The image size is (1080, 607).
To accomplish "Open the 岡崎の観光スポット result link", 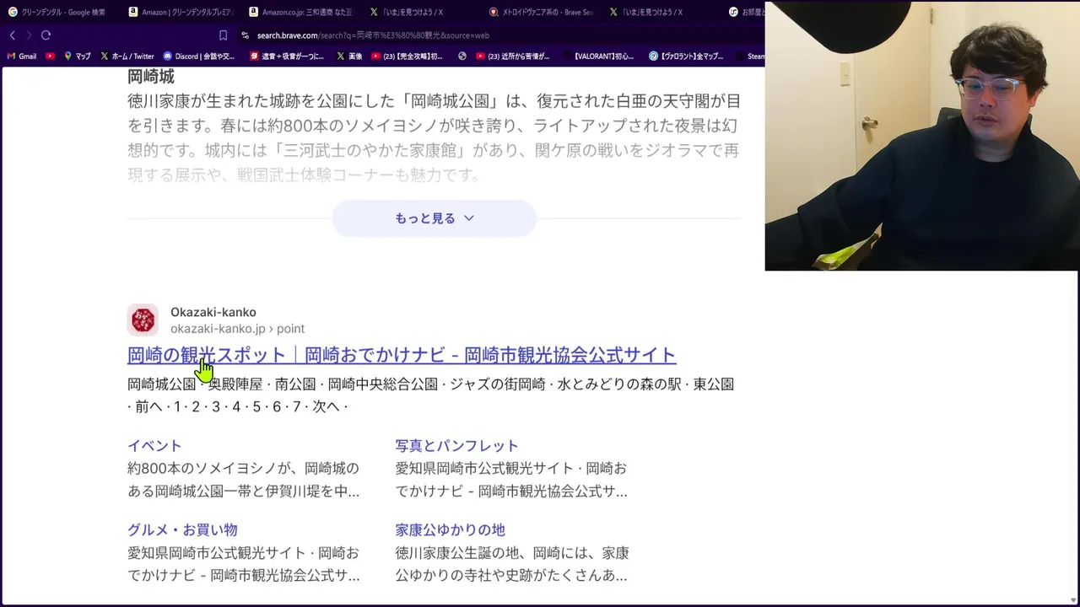I will coord(402,355).
